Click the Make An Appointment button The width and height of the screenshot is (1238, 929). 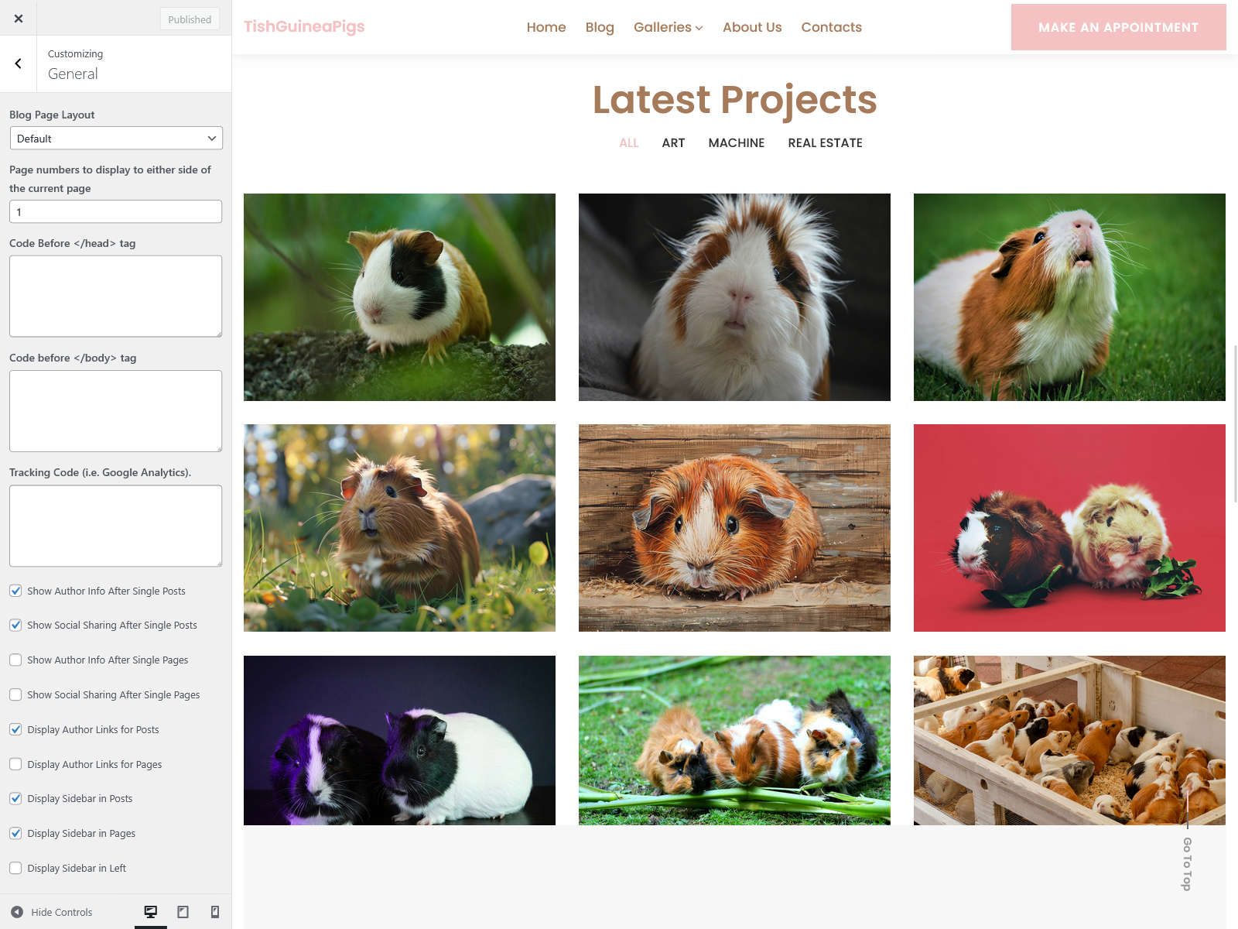[x=1118, y=27]
